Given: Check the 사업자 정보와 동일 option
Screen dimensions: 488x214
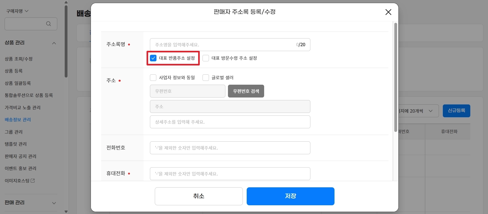Looking at the screenshot, I should coord(153,77).
